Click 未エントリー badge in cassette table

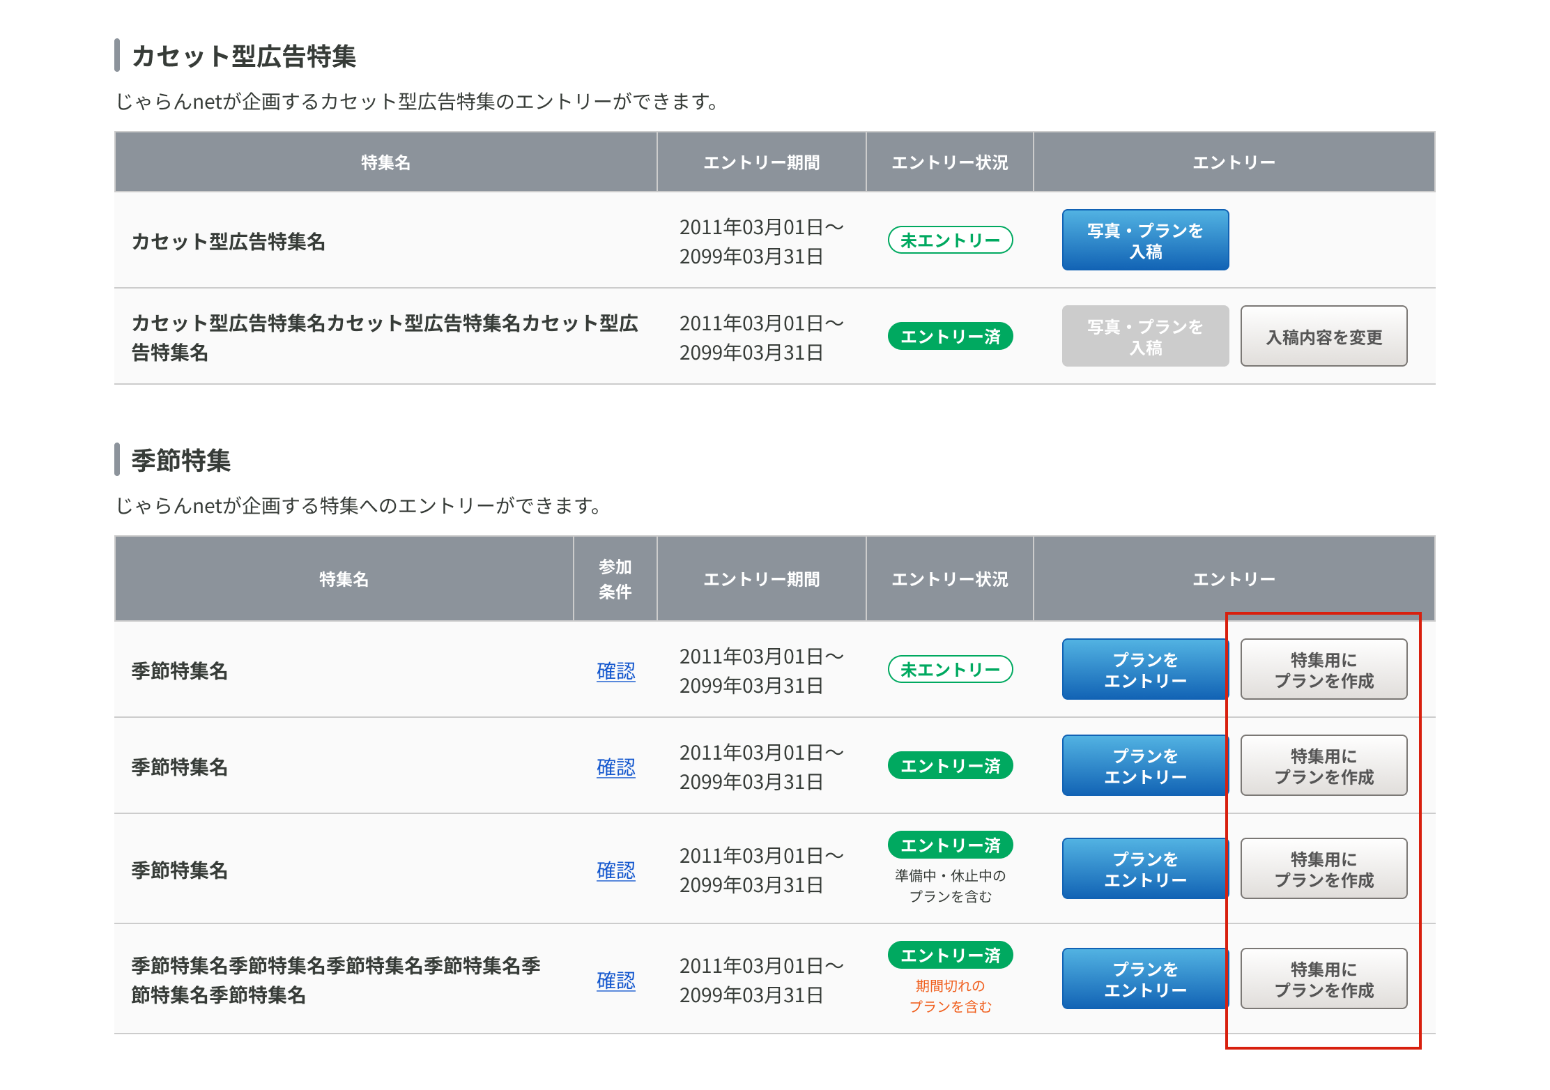(x=949, y=240)
